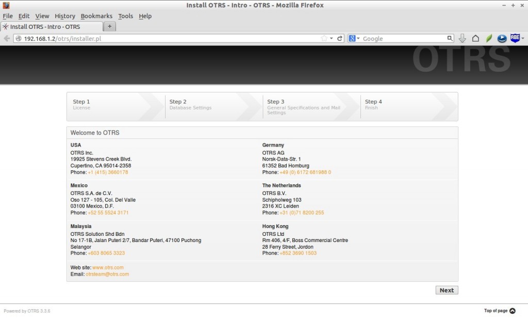Open the Tools menu
The image size is (528, 320).
[125, 16]
